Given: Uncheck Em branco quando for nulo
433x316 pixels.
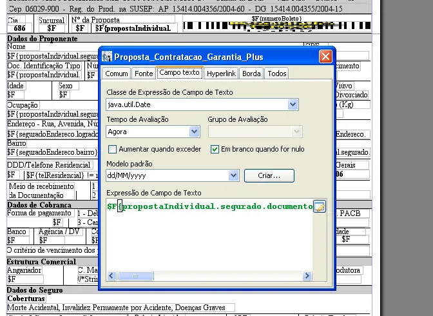Looking at the screenshot, I should (215, 149).
